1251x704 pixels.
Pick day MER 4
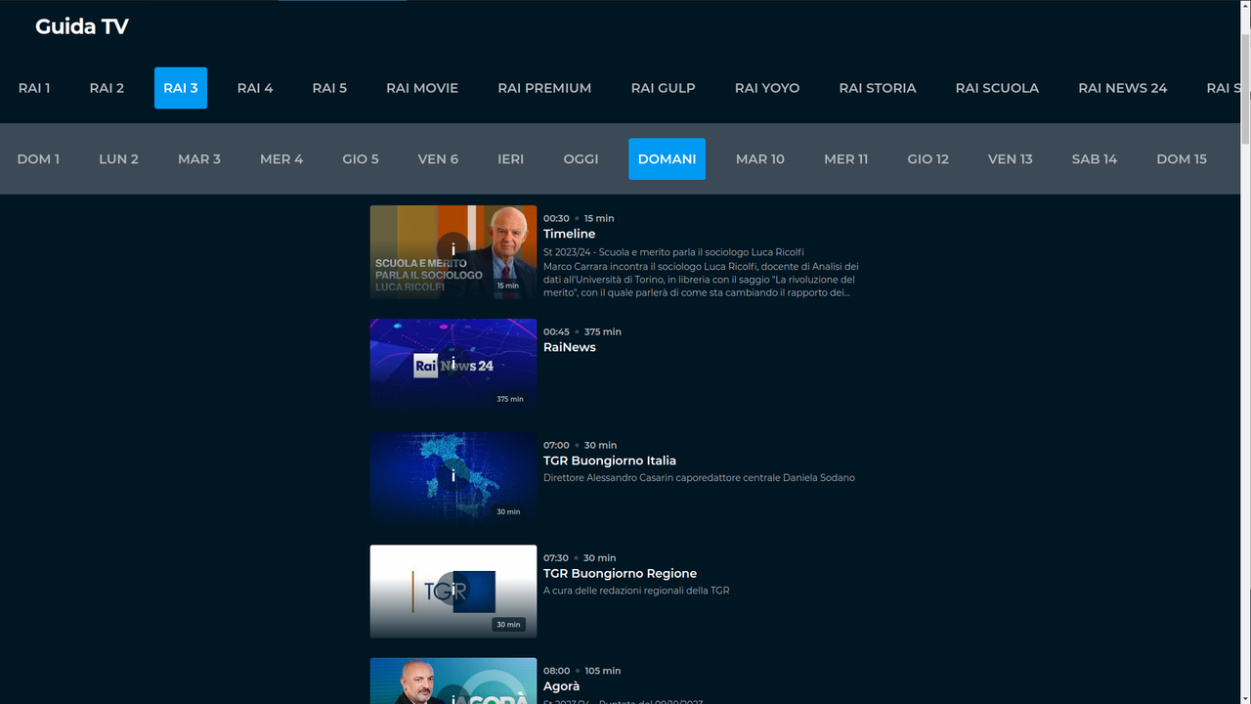click(281, 159)
